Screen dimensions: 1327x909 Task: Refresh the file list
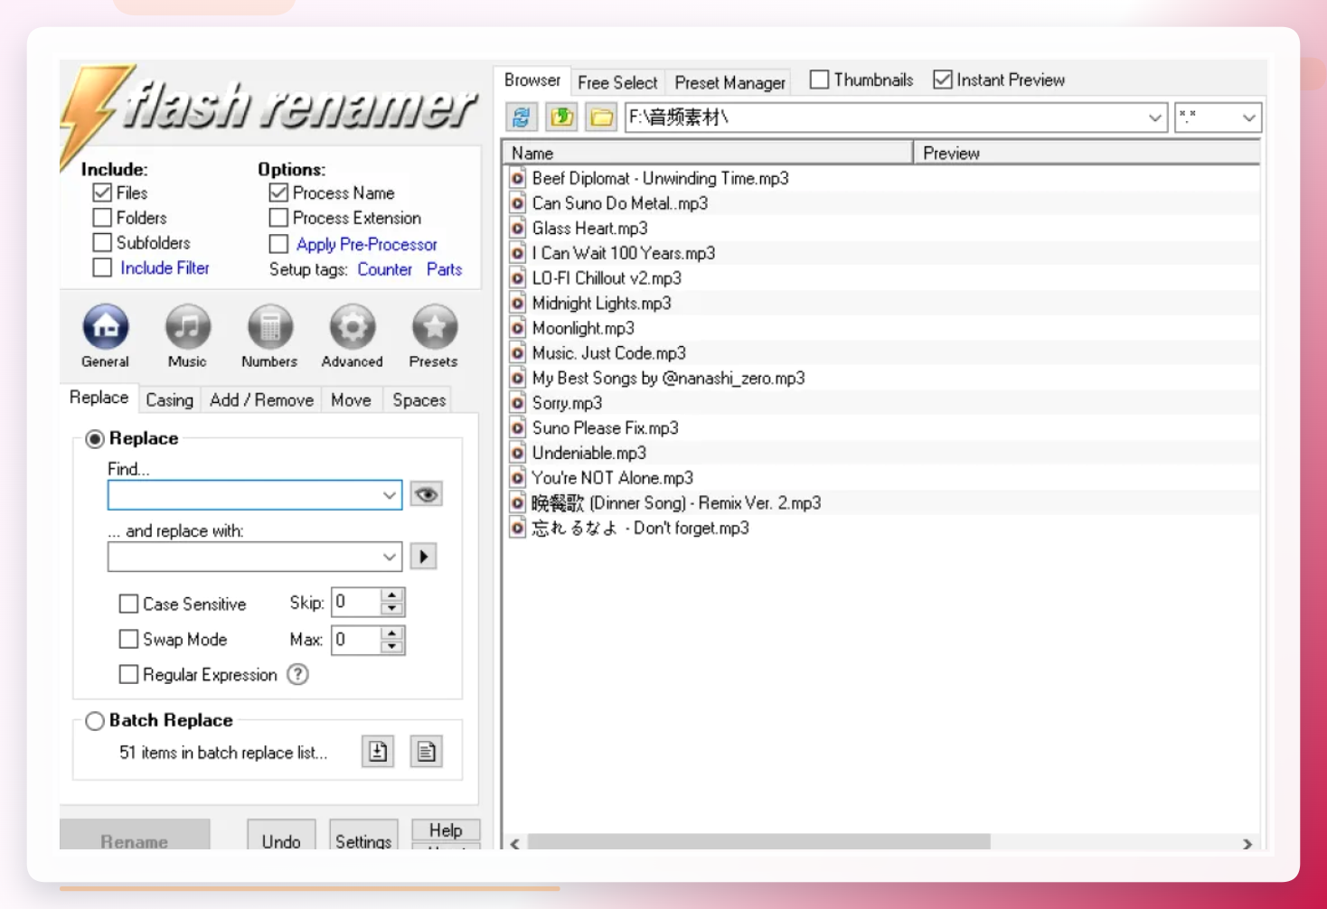(x=522, y=117)
